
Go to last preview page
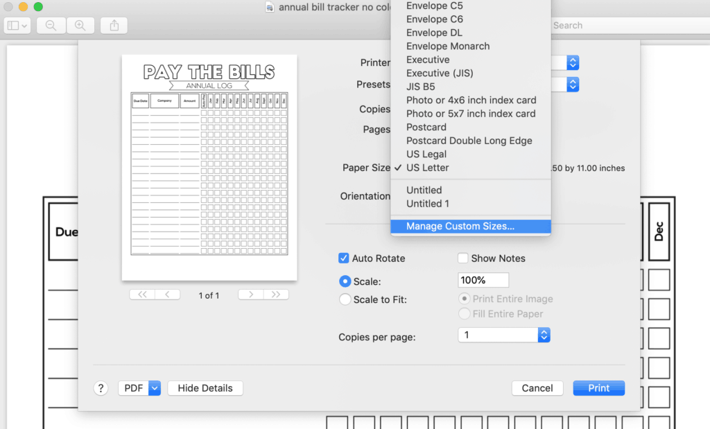(276, 295)
